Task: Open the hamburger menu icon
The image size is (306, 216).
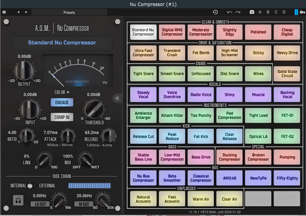Action: pyautogui.click(x=4, y=12)
